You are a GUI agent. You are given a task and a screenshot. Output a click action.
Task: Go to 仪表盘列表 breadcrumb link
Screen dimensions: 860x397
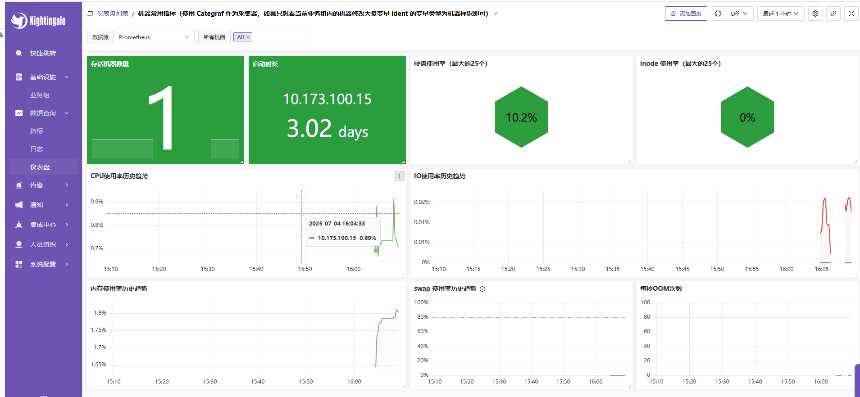[x=113, y=14]
